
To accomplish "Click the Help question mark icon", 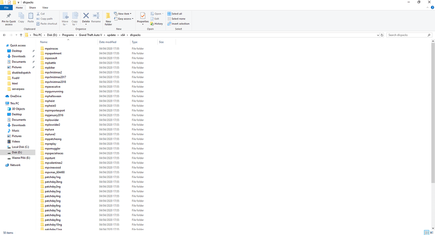I will 432,8.
